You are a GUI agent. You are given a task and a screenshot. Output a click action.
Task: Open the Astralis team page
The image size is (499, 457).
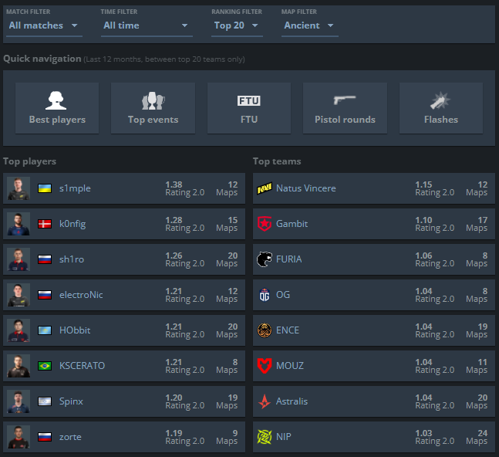[x=292, y=401]
